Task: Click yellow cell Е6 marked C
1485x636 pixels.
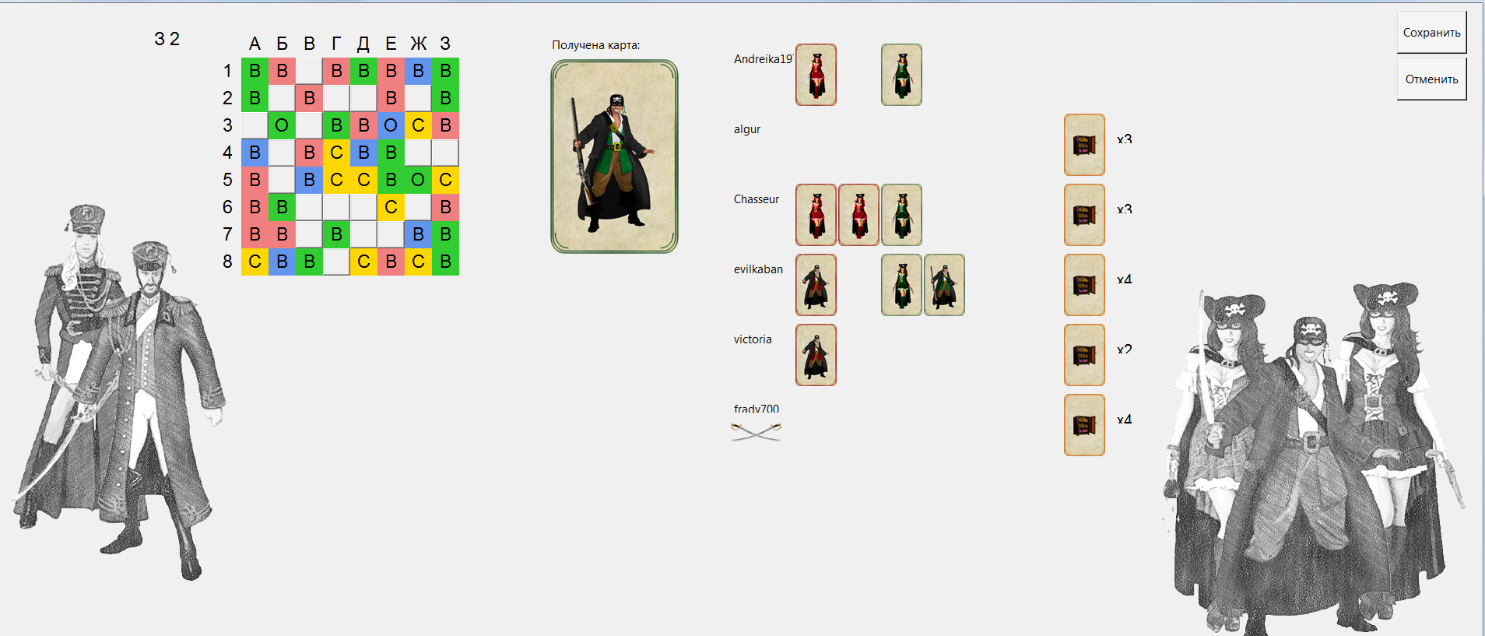Action: 391,207
